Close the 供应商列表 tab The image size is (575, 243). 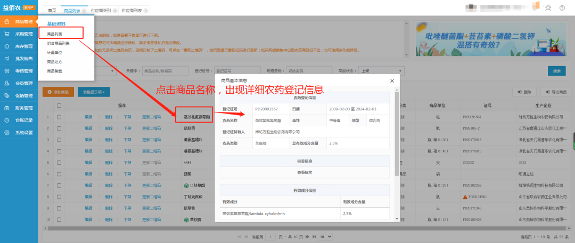pyautogui.click(x=145, y=11)
